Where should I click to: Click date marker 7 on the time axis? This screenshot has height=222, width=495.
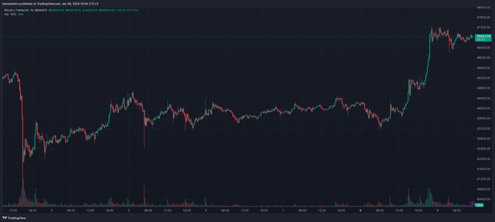click(x=283, y=210)
